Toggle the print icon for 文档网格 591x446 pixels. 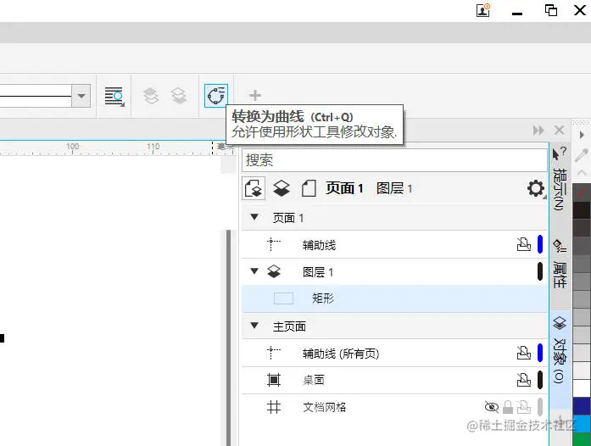[523, 407]
